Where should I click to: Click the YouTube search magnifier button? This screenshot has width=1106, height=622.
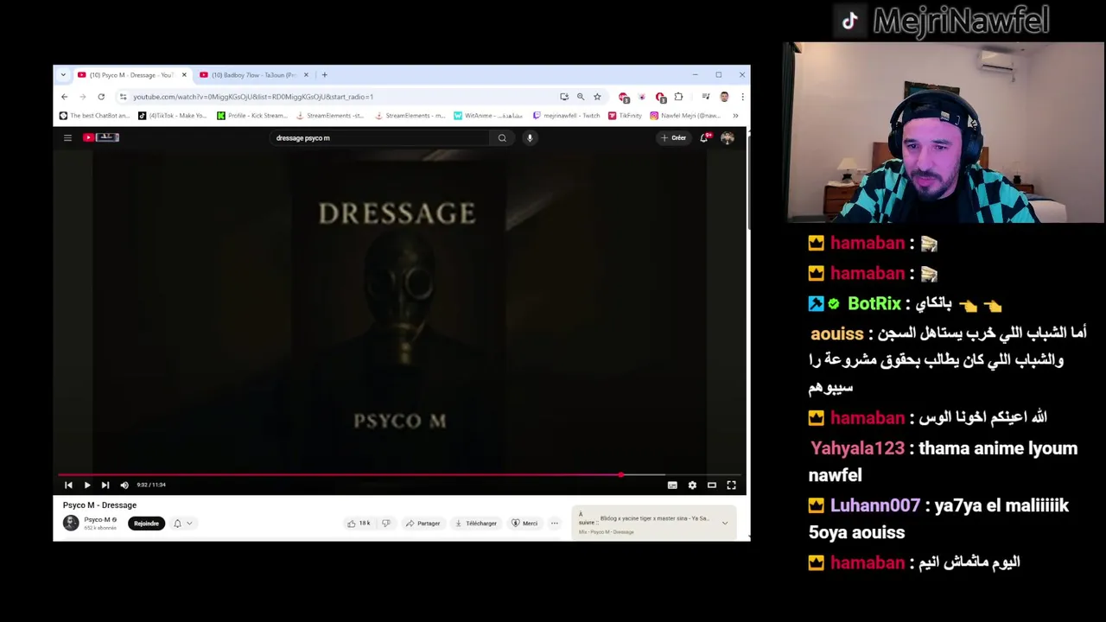(502, 138)
